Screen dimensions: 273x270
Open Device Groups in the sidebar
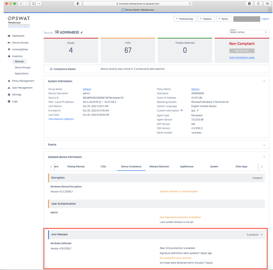(23, 68)
